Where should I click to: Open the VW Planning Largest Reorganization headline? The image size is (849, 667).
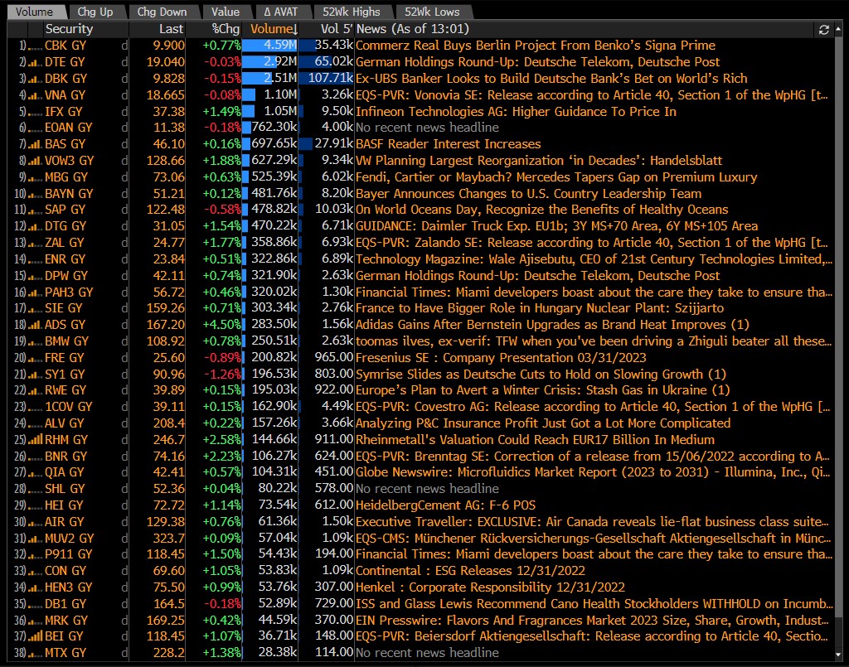click(x=539, y=161)
